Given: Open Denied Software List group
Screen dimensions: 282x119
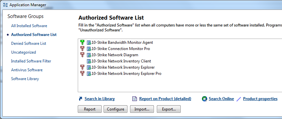Looking at the screenshot, I should [29, 43].
